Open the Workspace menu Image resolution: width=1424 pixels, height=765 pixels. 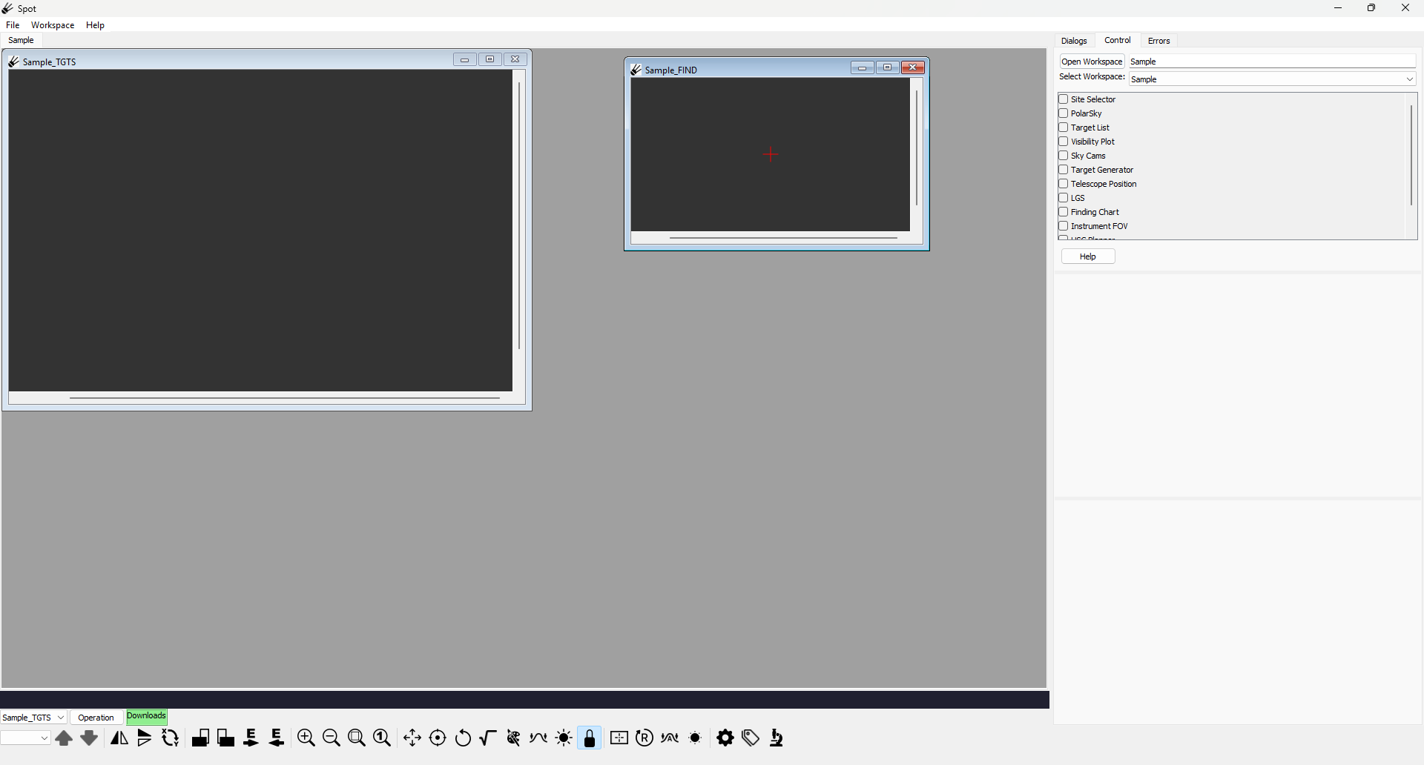(53, 25)
